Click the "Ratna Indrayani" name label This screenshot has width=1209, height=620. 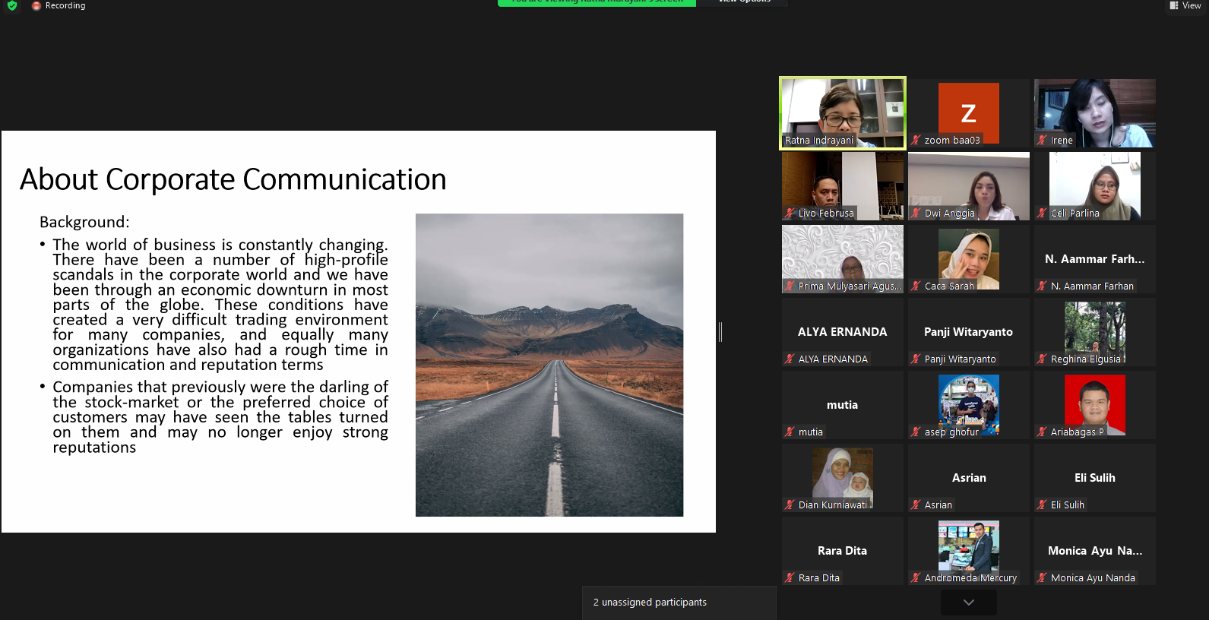tap(819, 140)
